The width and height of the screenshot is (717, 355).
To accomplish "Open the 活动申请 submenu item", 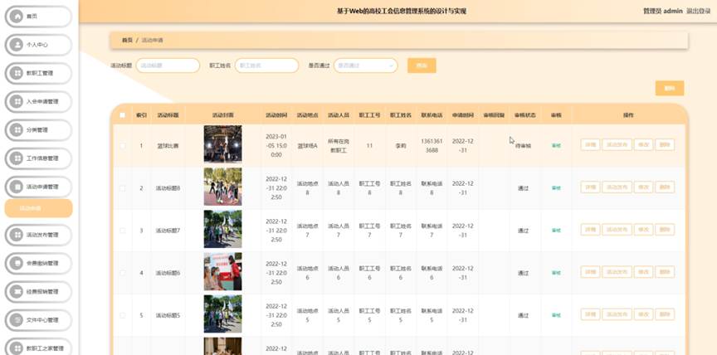I will click(x=38, y=208).
